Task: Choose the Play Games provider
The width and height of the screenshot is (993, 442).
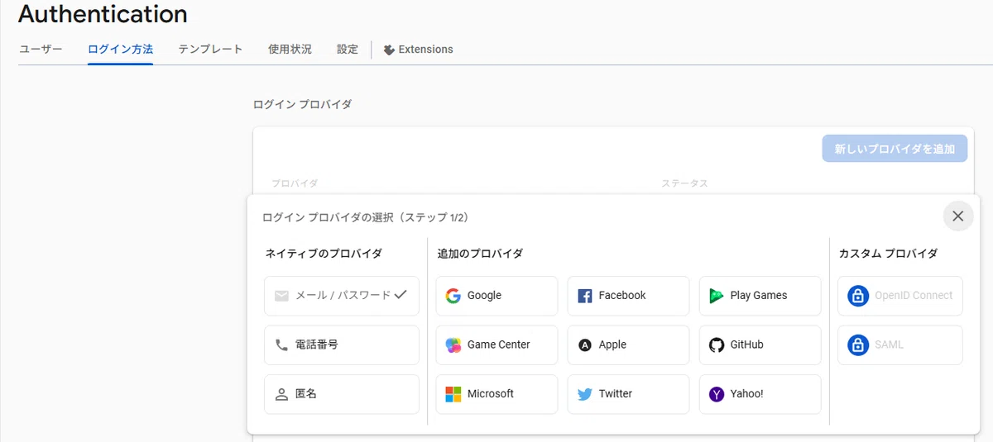Action: pyautogui.click(x=760, y=296)
